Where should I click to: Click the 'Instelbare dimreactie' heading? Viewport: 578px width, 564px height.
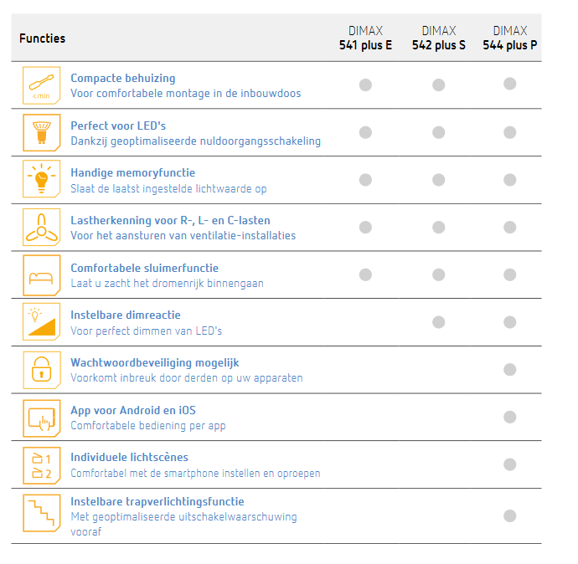[x=126, y=315]
